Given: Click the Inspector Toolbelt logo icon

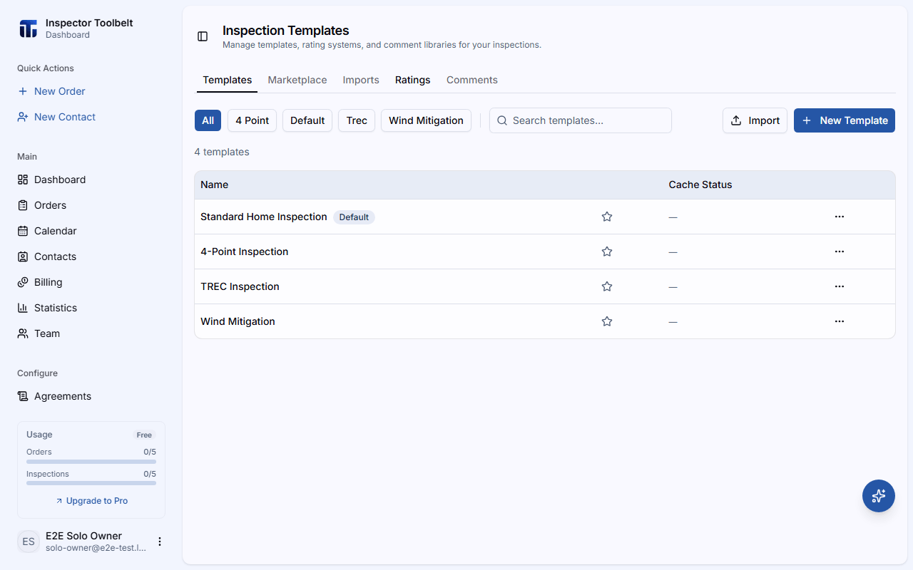Looking at the screenshot, I should click(28, 28).
